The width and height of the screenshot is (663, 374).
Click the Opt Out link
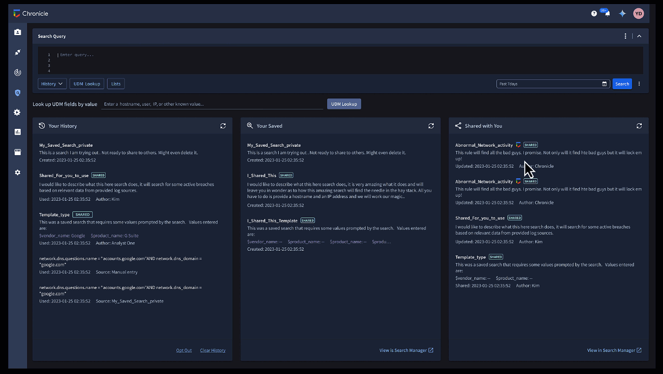tap(184, 350)
